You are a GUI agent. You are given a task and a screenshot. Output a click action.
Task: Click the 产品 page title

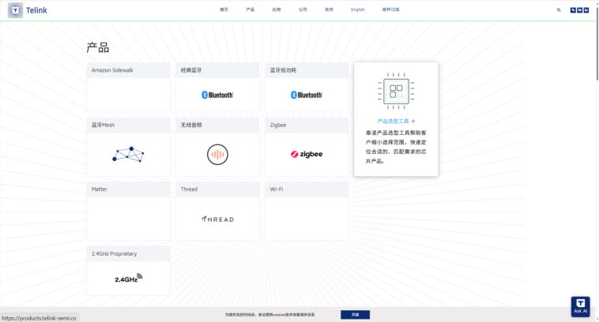pos(98,47)
